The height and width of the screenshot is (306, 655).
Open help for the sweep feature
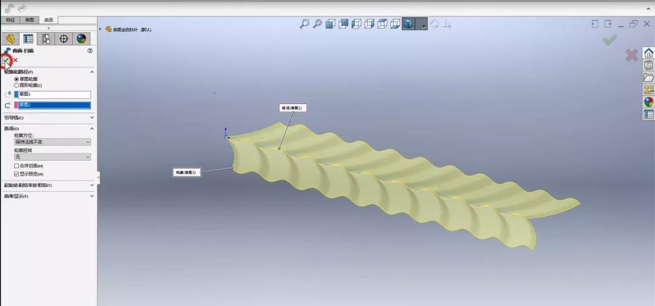point(90,50)
